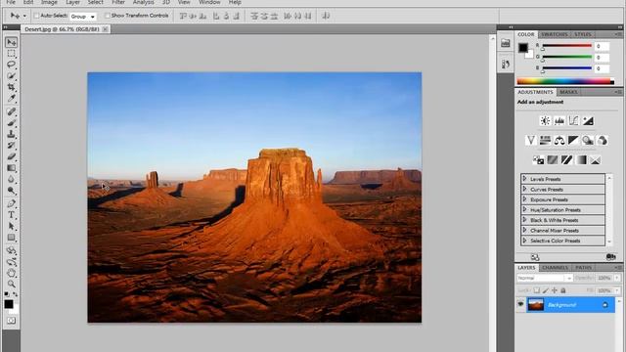Viewport: 626px width, 352px height.
Task: Add a Black & White adjustment
Action: tap(573, 140)
